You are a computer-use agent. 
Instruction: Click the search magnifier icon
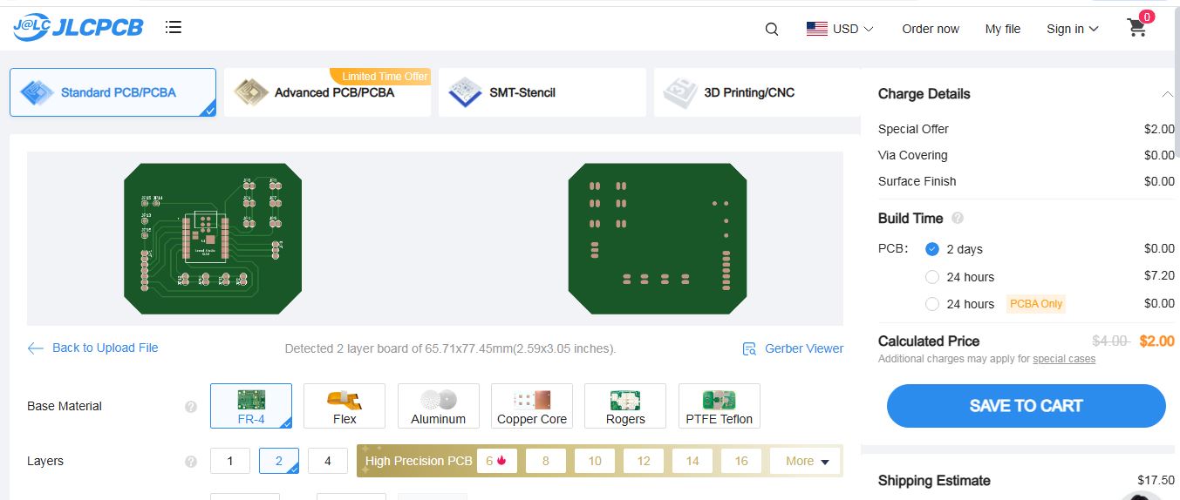point(772,29)
